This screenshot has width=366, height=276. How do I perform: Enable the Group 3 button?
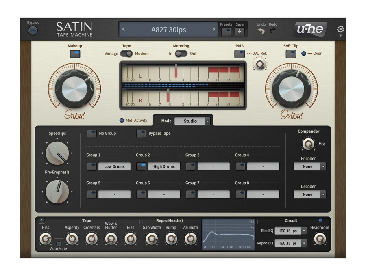click(x=191, y=166)
